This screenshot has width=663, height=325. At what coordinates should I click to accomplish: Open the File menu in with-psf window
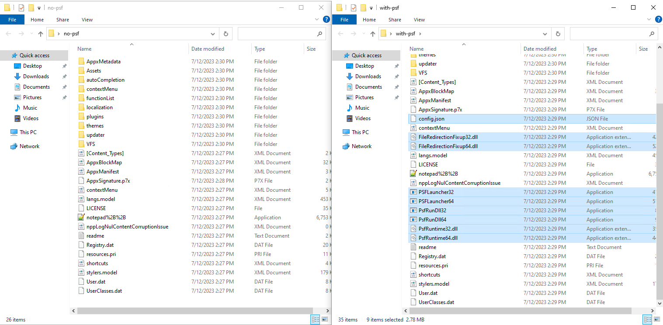tap(344, 20)
